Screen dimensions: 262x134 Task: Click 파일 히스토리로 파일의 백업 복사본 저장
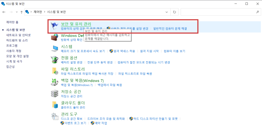[87, 73]
